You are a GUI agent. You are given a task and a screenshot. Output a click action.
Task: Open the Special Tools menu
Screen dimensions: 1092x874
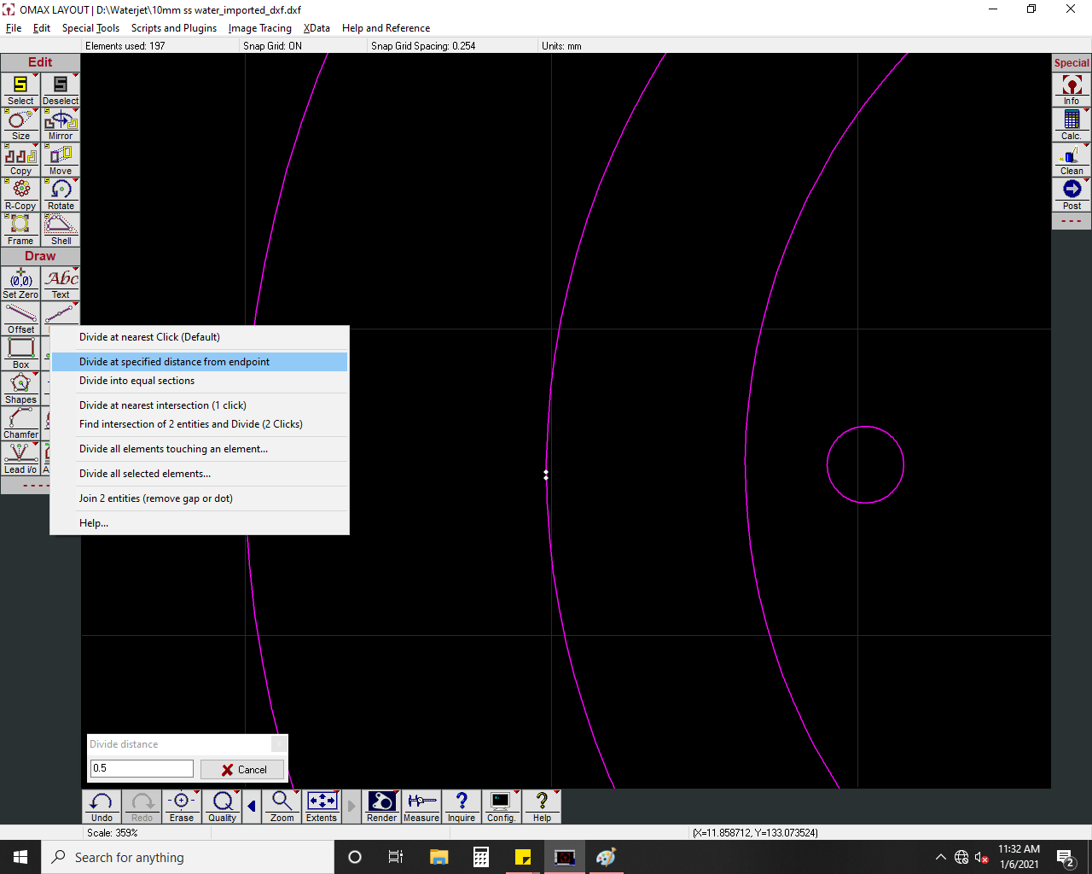click(x=90, y=28)
